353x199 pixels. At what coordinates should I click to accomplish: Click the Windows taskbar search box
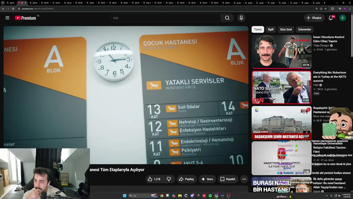[x=143, y=196]
